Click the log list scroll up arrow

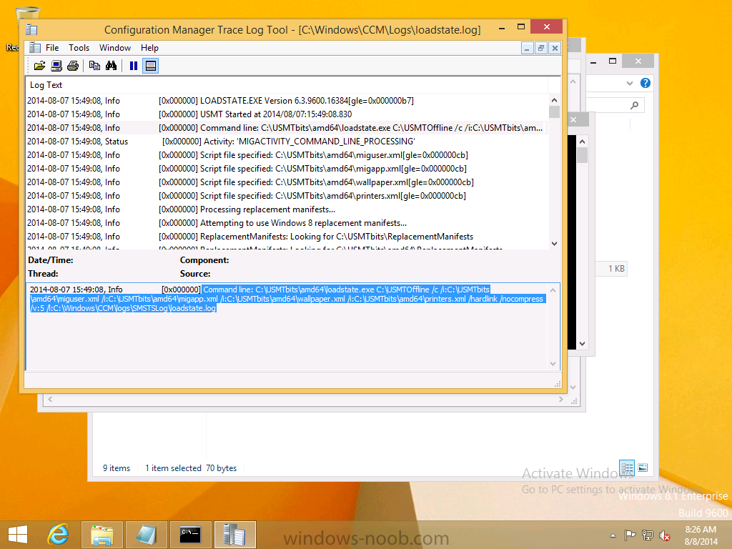(554, 100)
